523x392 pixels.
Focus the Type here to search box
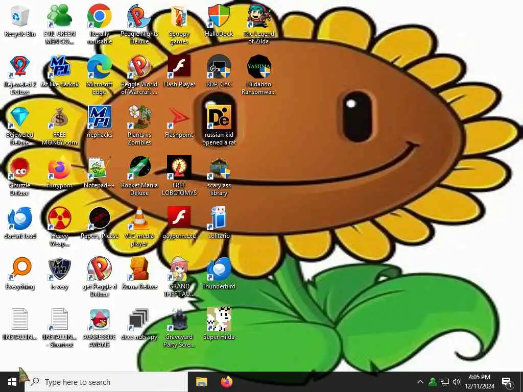(106, 382)
